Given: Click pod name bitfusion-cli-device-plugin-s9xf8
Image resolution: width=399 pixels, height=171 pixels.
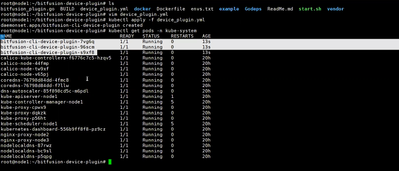Looking at the screenshot, I should coord(48,53).
